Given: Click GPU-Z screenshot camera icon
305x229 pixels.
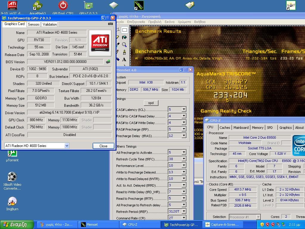Looking at the screenshot, I should (x=110, y=24).
